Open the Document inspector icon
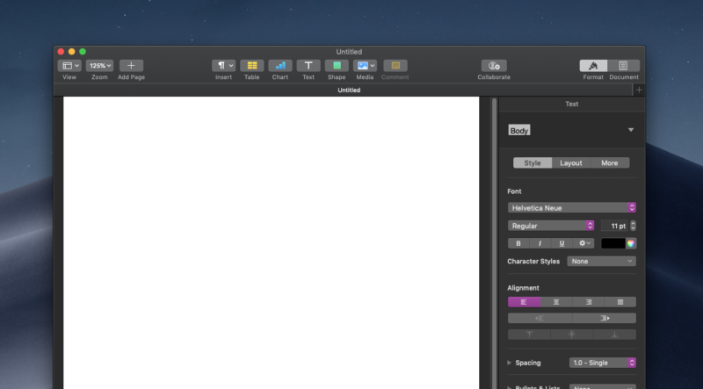 [x=624, y=66]
